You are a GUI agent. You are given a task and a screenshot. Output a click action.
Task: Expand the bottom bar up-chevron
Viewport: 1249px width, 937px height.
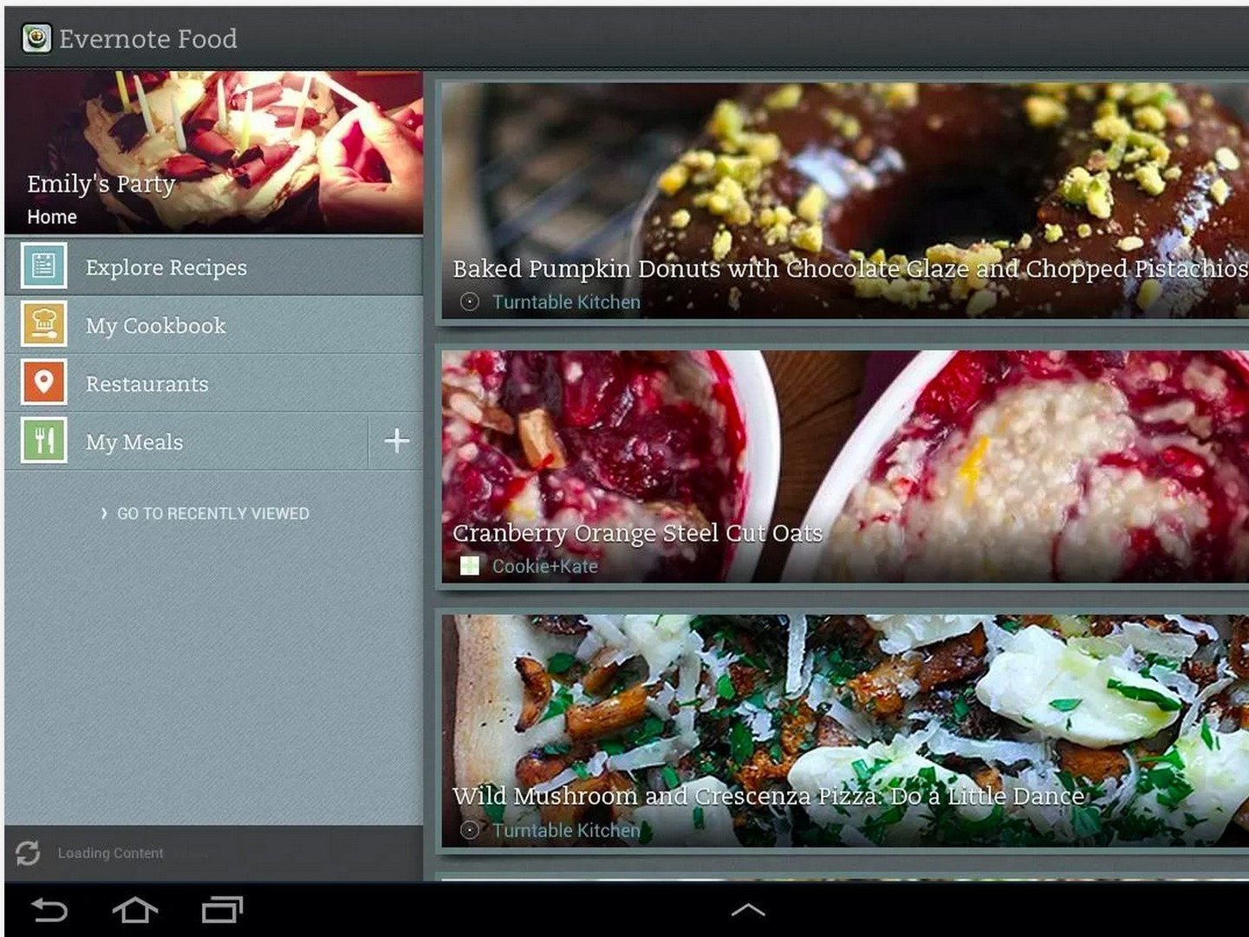coord(747,909)
